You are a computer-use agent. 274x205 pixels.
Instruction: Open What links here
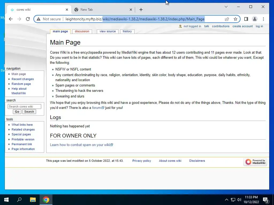pos(22,125)
